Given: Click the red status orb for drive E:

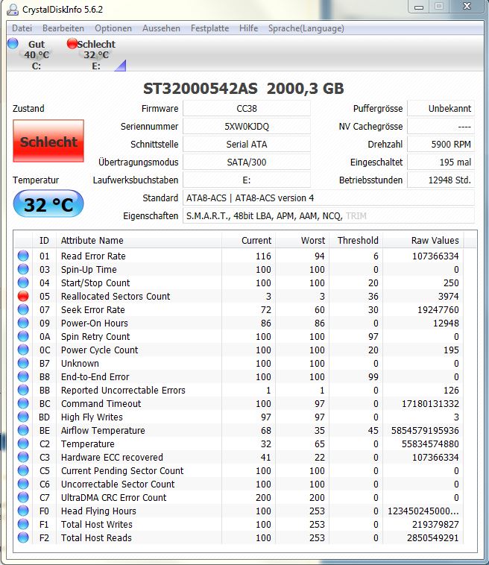Looking at the screenshot, I should [72, 43].
